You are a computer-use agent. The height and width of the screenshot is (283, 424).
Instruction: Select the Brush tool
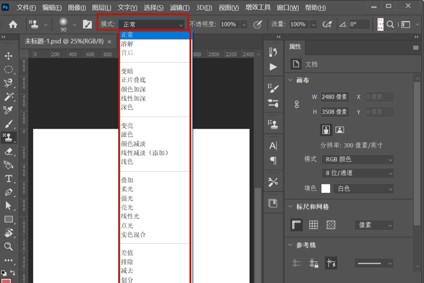pyautogui.click(x=8, y=124)
